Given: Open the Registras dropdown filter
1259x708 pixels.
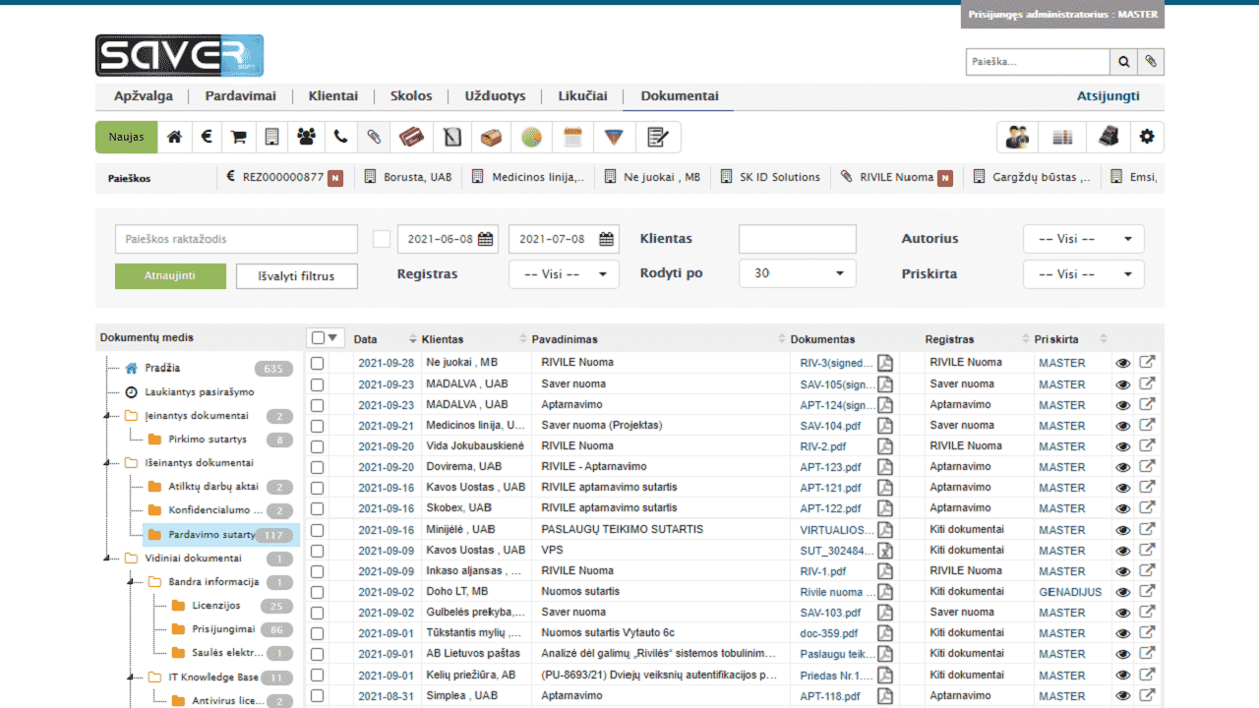Looking at the screenshot, I should (564, 274).
